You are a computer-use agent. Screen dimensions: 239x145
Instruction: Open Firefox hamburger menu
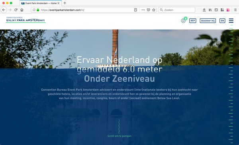click(x=235, y=10)
